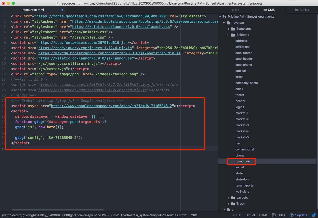Click the root project icon beside Pristine PM

tap(224, 17)
